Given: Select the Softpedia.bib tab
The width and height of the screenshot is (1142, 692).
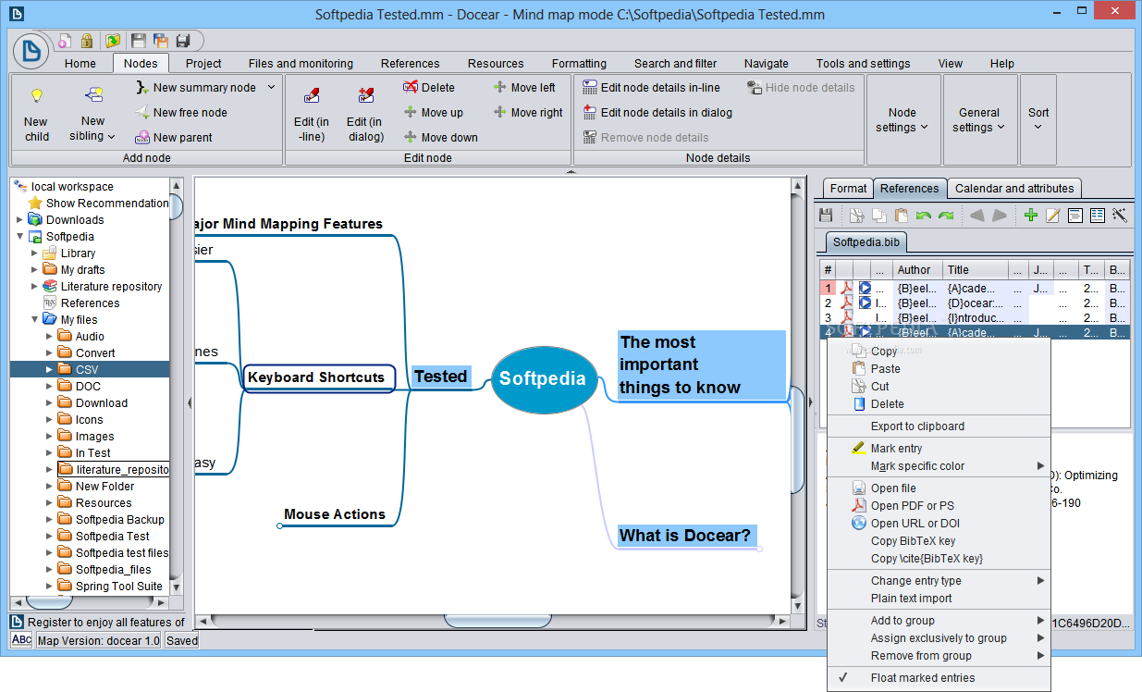Looking at the screenshot, I should coord(866,242).
